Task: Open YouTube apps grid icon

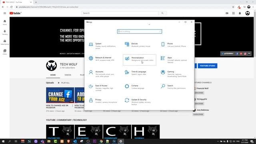Action: 234,13
